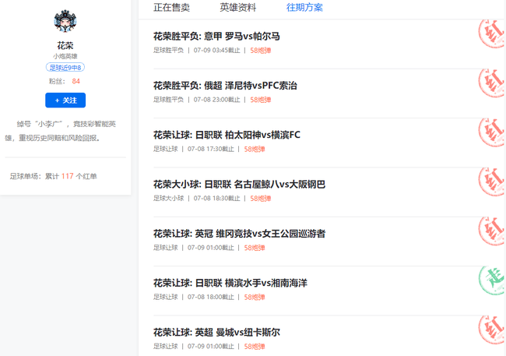Click deadline 07-08 18:00截止
The height and width of the screenshot is (356, 506).
tap(211, 298)
